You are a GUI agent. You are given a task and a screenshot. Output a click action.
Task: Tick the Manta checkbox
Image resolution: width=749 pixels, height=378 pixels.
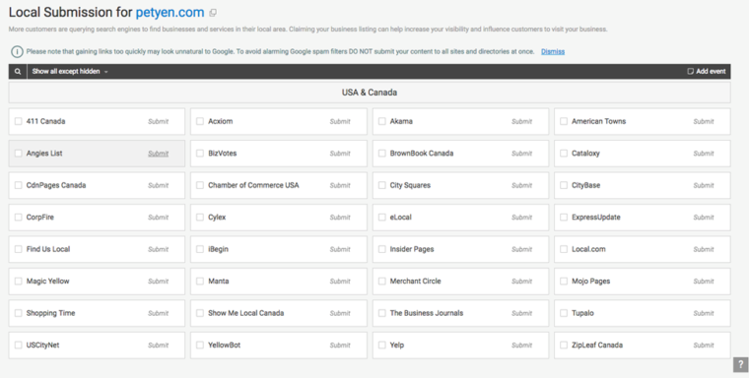[200, 282]
